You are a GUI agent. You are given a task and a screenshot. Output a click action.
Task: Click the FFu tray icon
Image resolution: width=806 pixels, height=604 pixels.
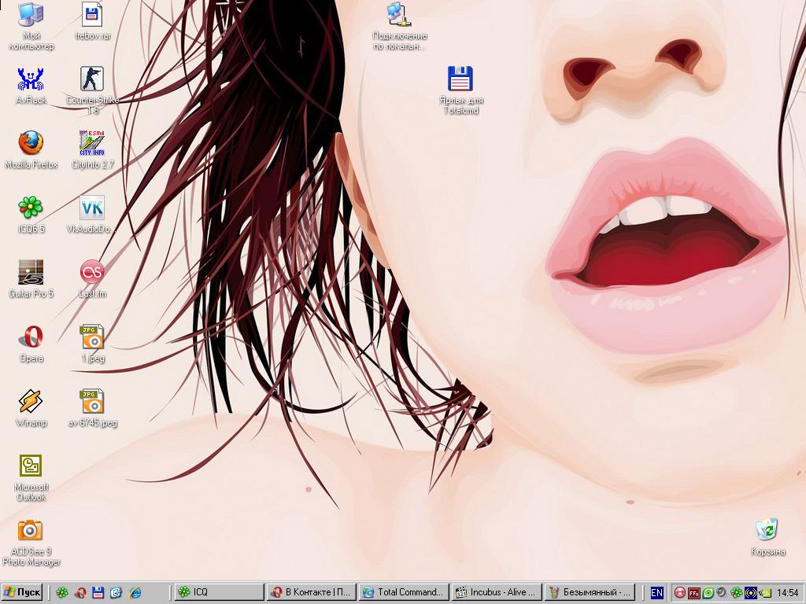click(694, 593)
